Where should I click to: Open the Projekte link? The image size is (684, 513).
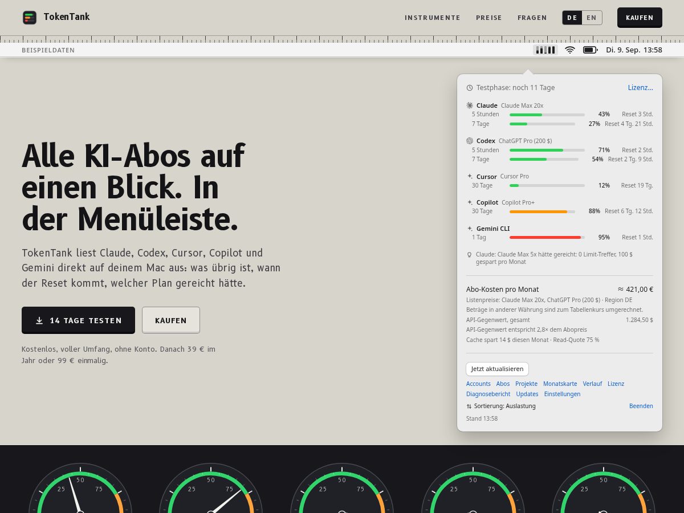click(x=527, y=384)
